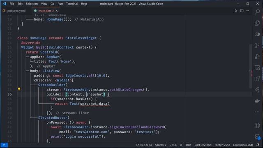The height and width of the screenshot is (148, 263).
Task: Select device Linux (linux-x64) in the status bar
Action: pyautogui.click(x=243, y=145)
